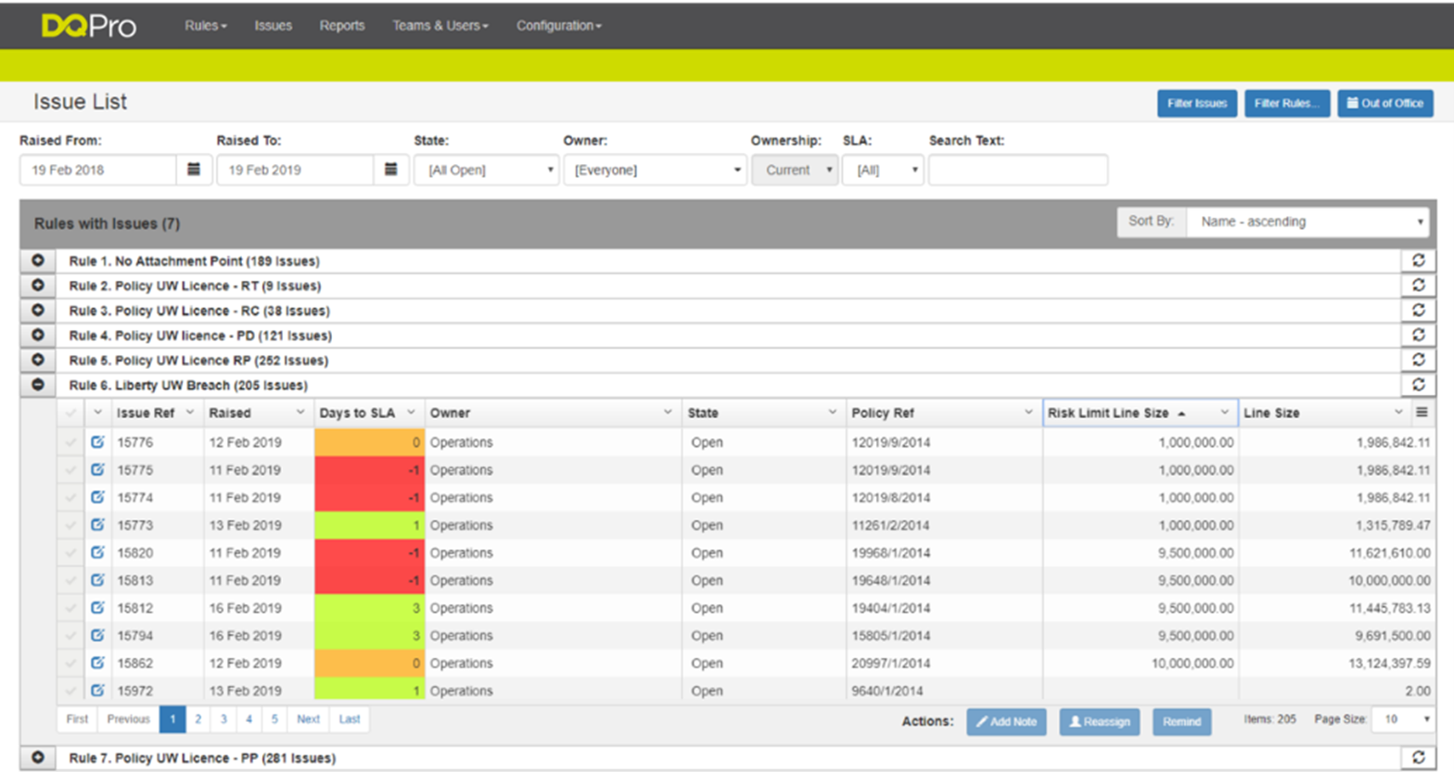Open the Owner dropdown showing Everyone
Screen dimensions: 1454x772
coord(655,170)
